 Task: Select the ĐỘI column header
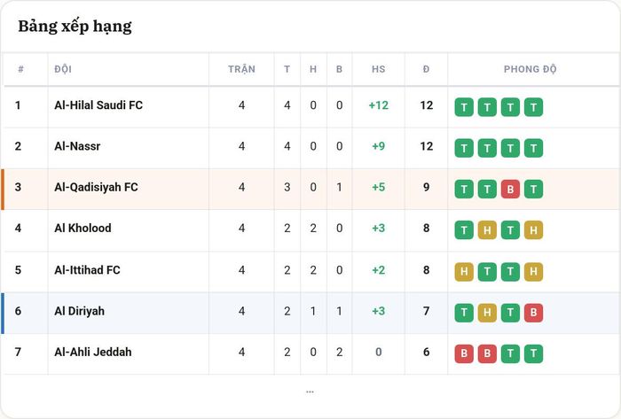(x=63, y=69)
